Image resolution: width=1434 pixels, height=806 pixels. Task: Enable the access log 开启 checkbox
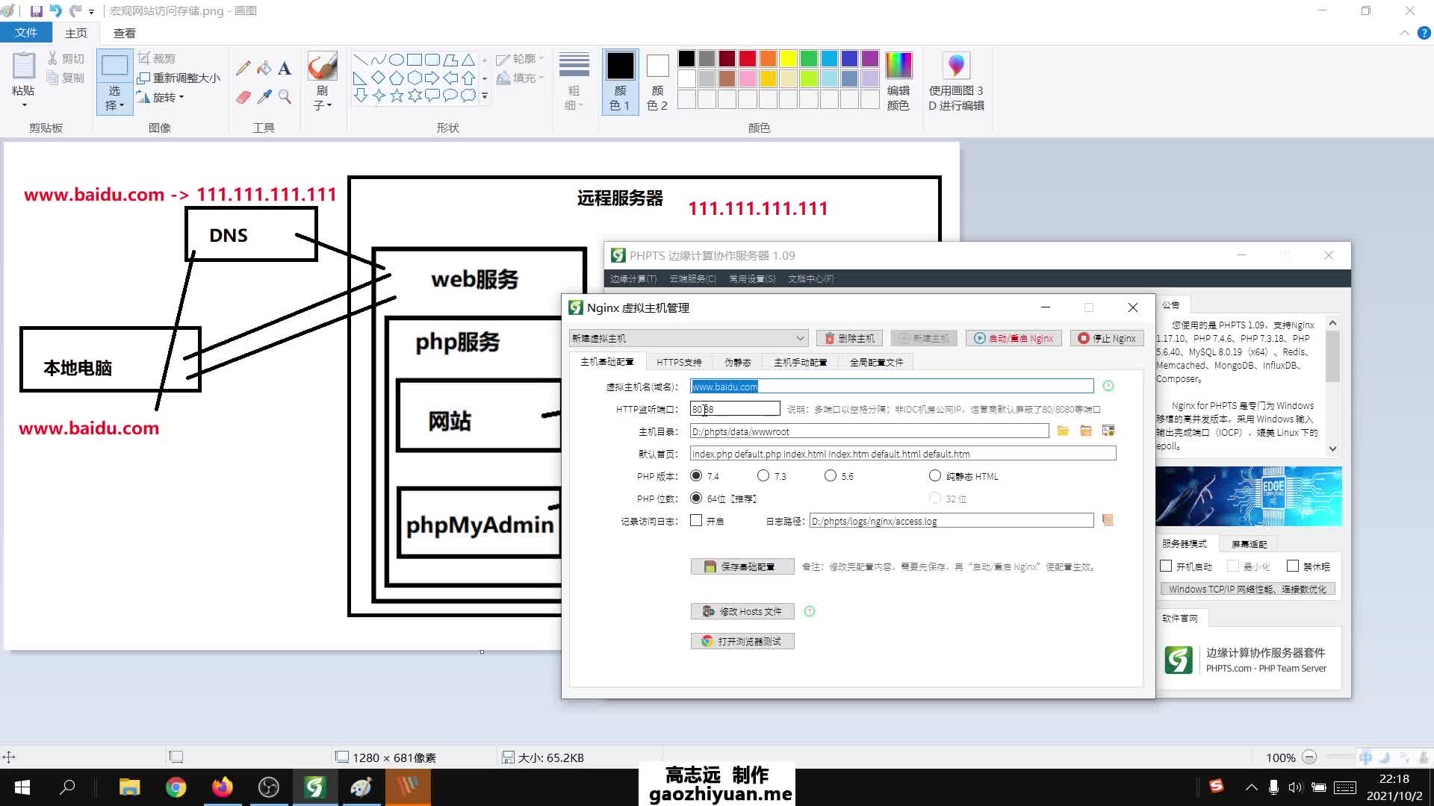pos(696,520)
